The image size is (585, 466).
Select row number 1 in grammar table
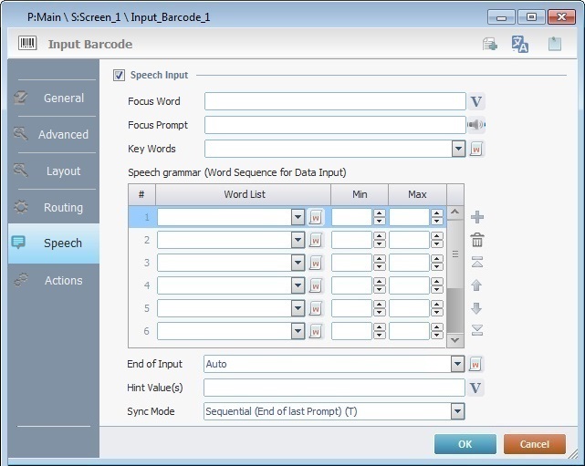[147, 217]
